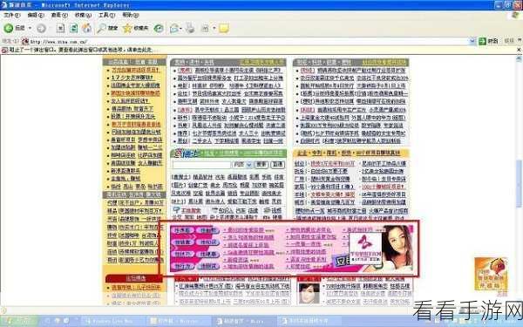Refresh the page with the Refresh icon

click(73, 29)
